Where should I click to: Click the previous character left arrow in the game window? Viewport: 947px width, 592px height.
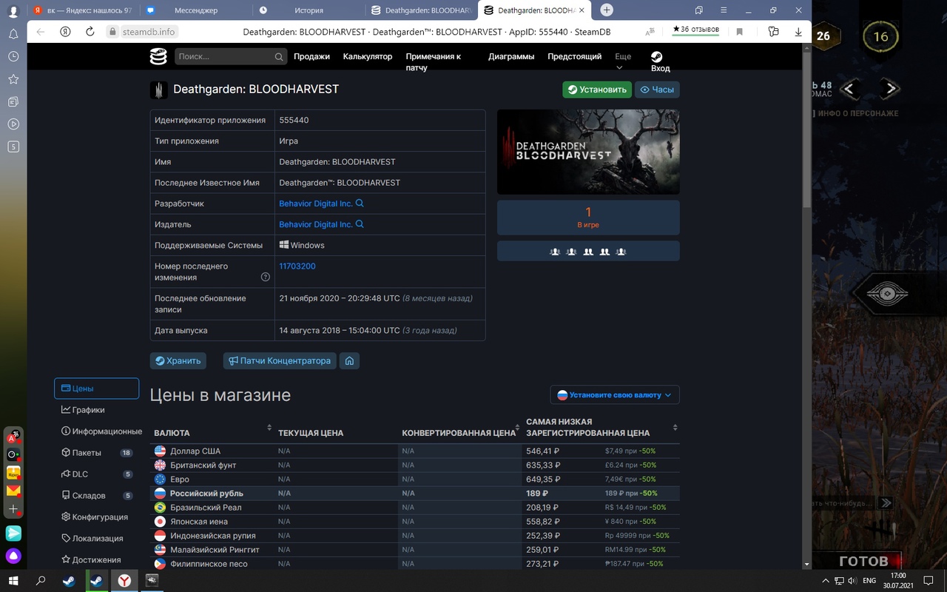click(849, 89)
